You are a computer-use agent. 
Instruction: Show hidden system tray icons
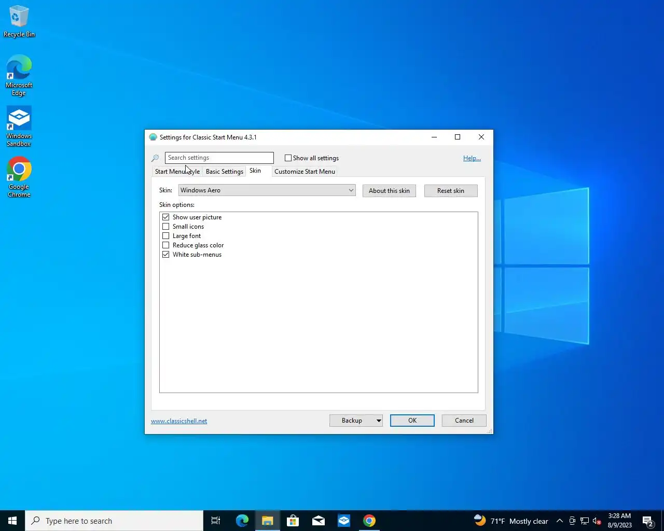[x=560, y=521]
